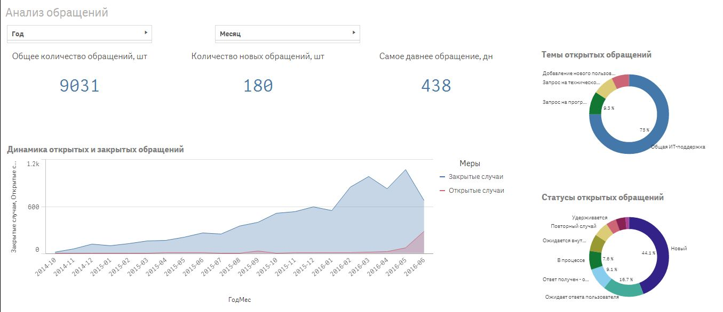This screenshot has width=723, height=312.
Task: Click the Темы открытых обращений chart title
Action: pos(596,55)
